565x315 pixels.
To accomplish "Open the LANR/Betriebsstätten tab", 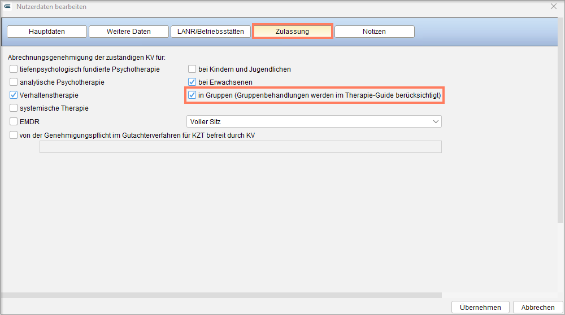I will click(x=210, y=31).
